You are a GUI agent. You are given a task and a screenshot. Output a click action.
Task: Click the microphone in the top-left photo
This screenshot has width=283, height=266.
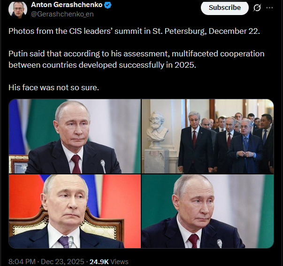coord(103,166)
